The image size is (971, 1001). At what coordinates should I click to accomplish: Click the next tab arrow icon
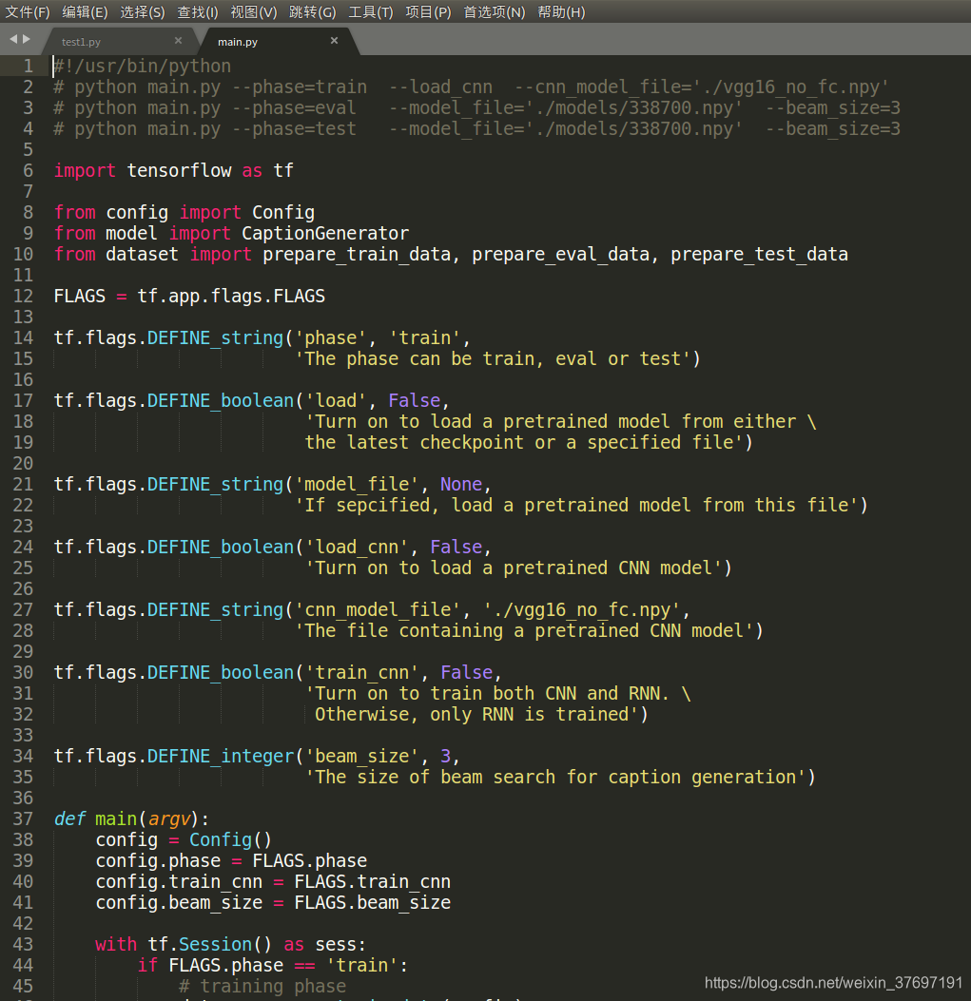click(x=27, y=39)
